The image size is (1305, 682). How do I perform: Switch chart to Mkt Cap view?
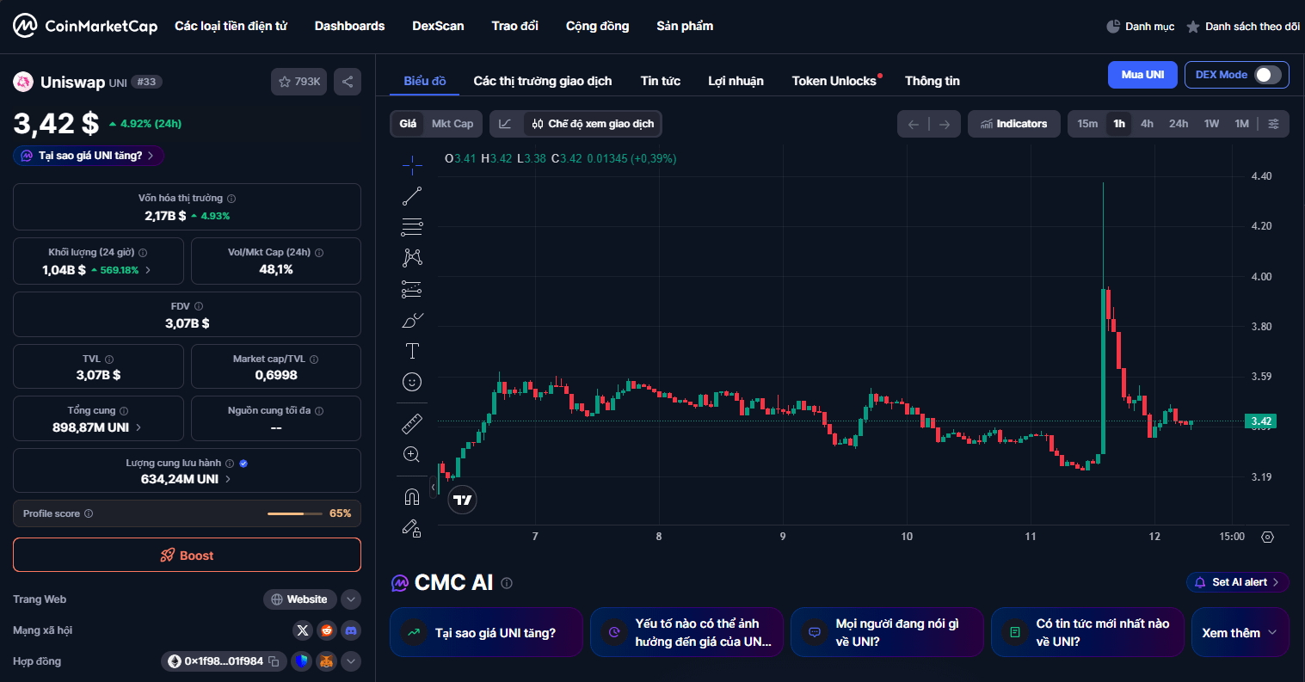(x=452, y=124)
